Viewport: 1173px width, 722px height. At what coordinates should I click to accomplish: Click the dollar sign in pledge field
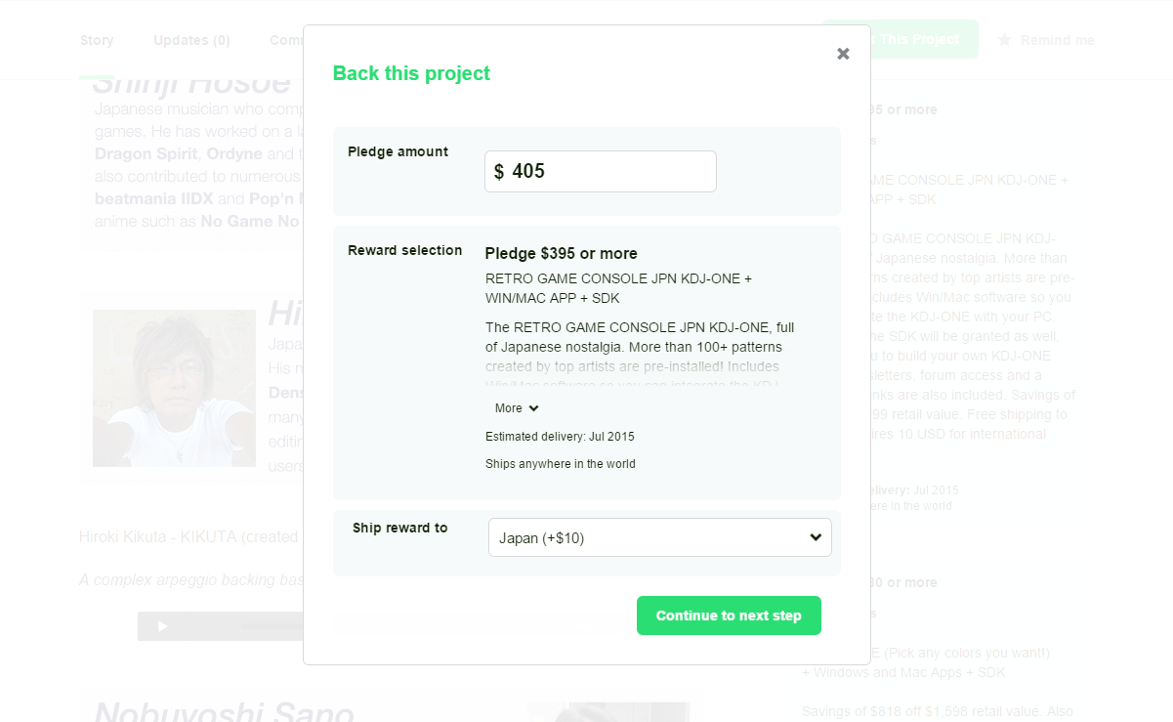499,172
